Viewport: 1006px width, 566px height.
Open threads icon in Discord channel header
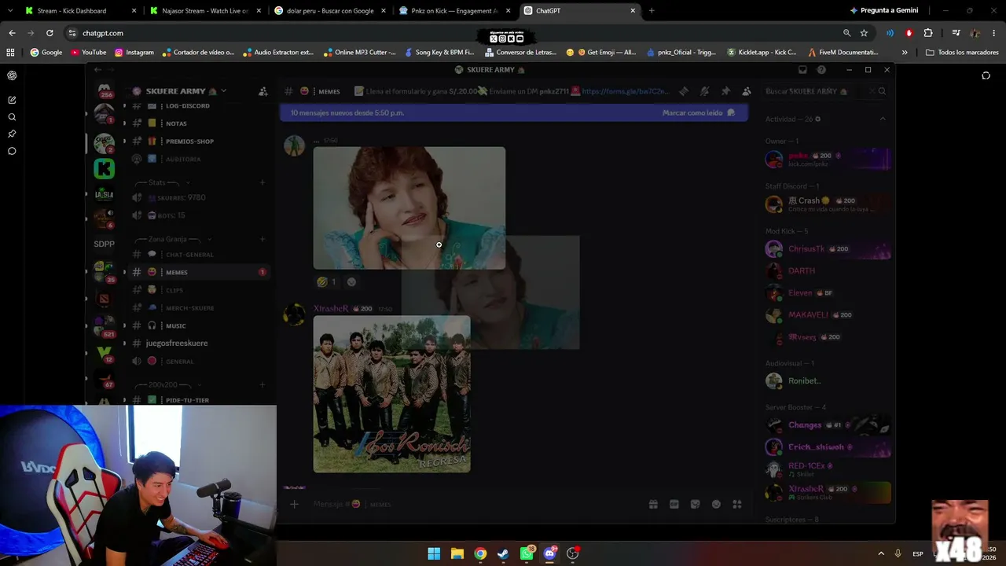pyautogui.click(x=684, y=91)
